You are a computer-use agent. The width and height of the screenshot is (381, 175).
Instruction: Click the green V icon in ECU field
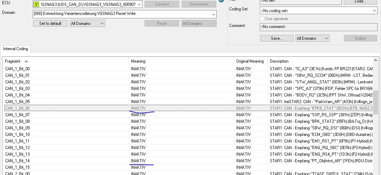tap(36, 4)
